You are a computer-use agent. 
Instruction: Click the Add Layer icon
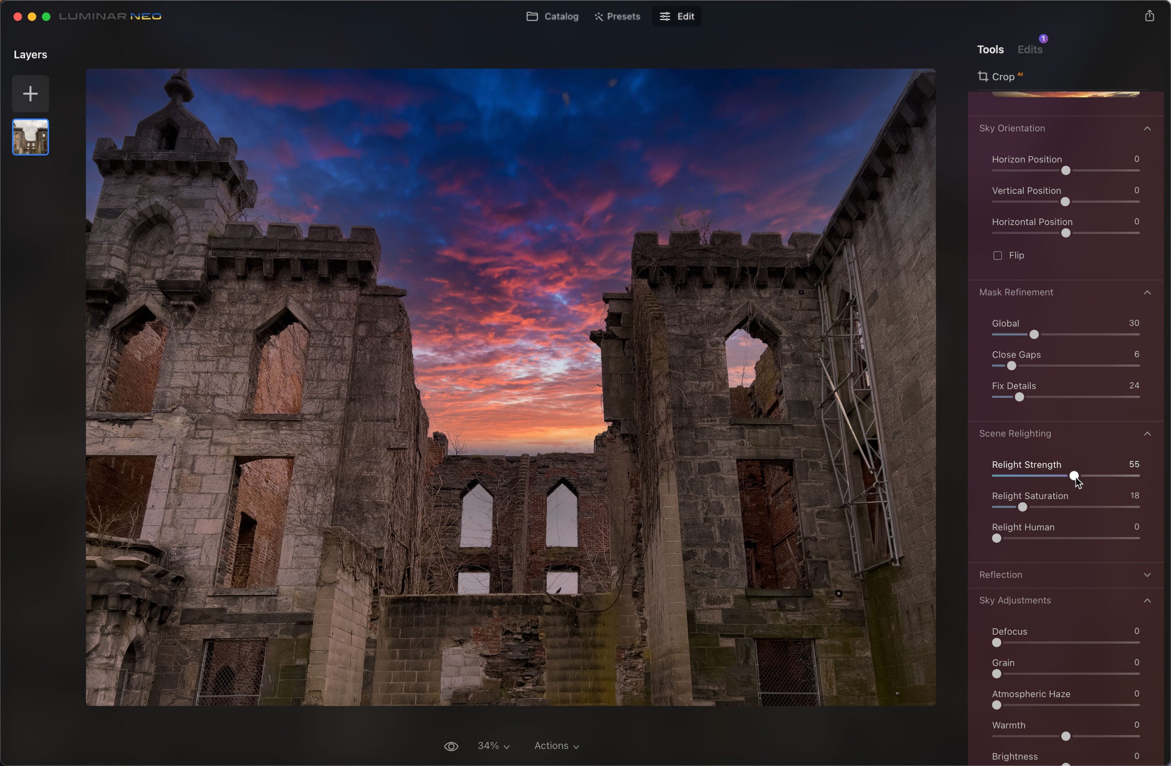30,93
